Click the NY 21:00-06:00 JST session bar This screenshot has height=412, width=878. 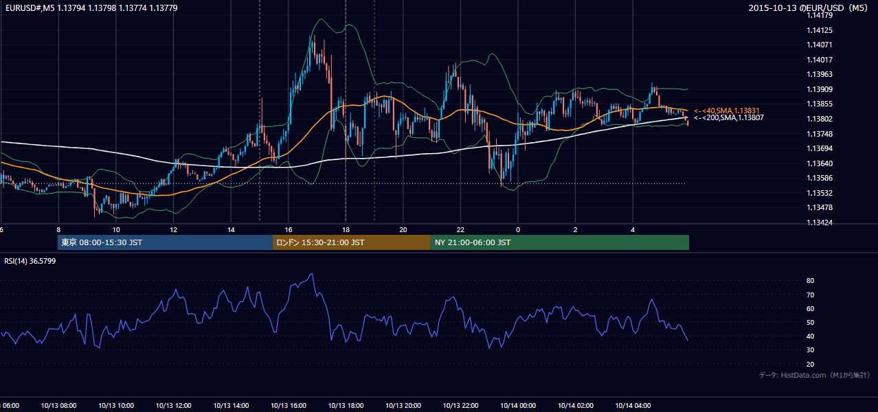[x=560, y=242]
